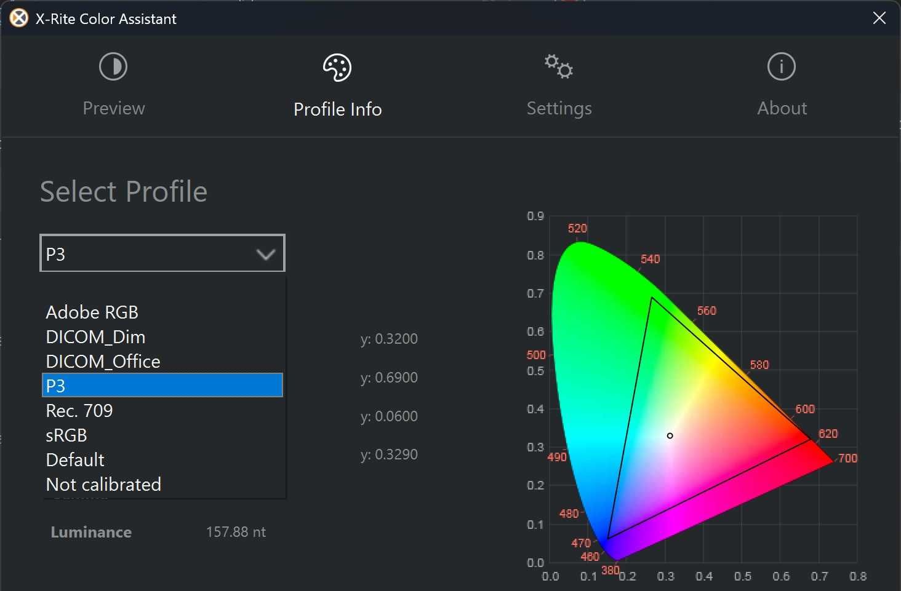The width and height of the screenshot is (901, 591).
Task: Click the 700 wavelength label on diagram
Action: [x=847, y=458]
